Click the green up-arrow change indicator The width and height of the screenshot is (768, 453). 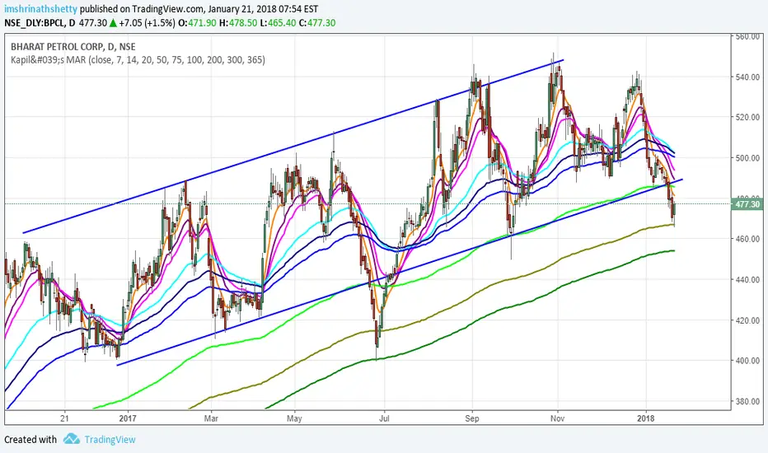(113, 22)
